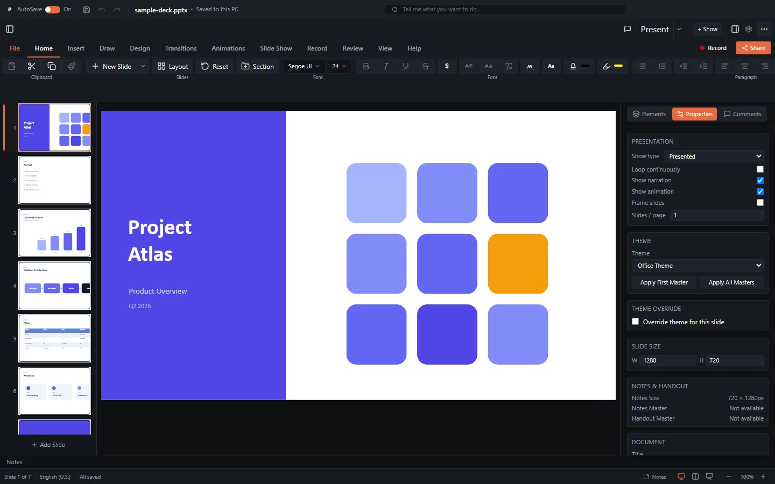775x484 pixels.
Task: Insert a bulleted list
Action: [642, 66]
